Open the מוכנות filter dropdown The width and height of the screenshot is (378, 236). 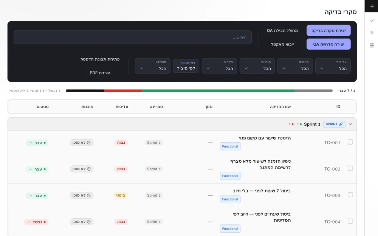(x=257, y=66)
